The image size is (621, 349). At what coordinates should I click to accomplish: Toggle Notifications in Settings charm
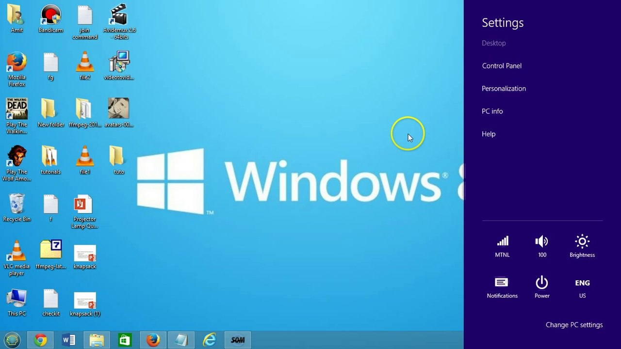(x=502, y=287)
